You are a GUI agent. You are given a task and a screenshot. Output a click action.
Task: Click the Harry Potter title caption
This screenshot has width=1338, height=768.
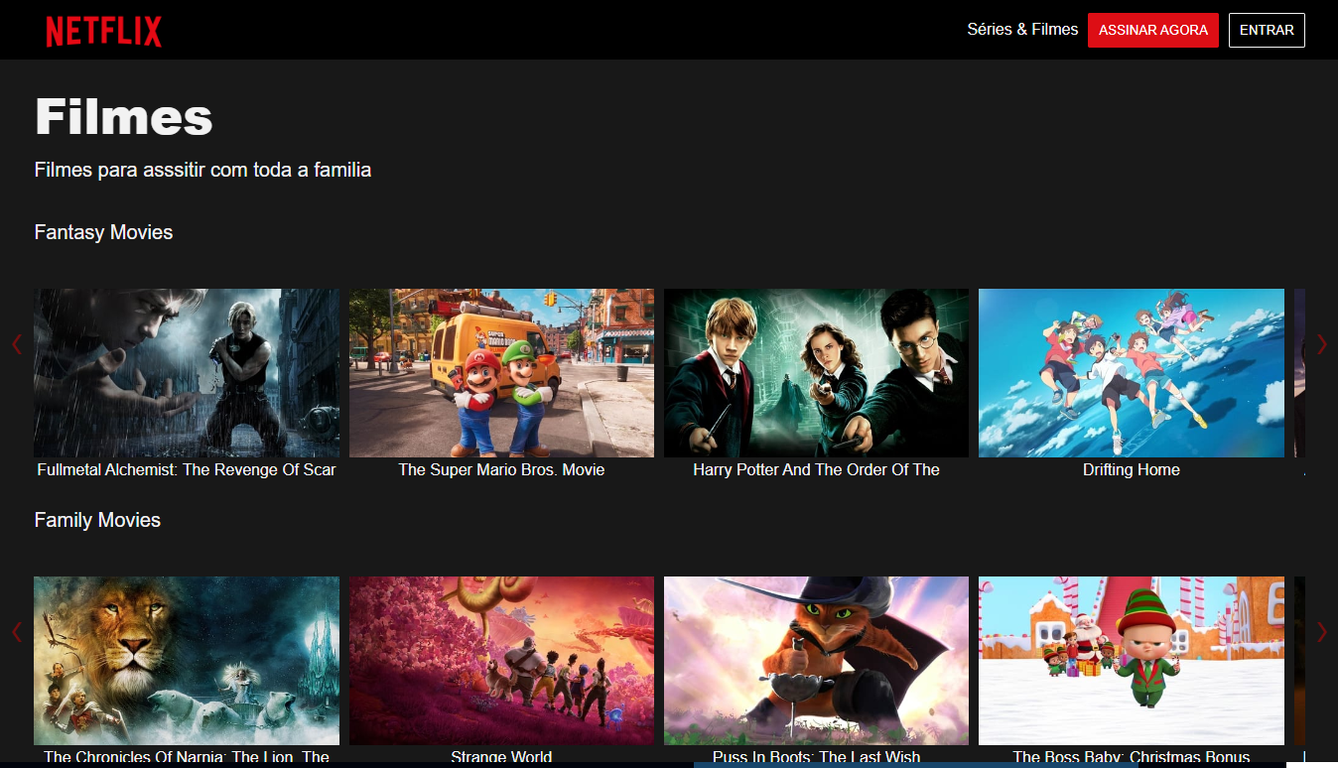tap(816, 470)
